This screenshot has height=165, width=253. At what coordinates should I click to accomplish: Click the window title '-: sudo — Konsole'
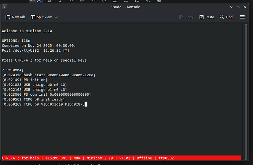125,7
